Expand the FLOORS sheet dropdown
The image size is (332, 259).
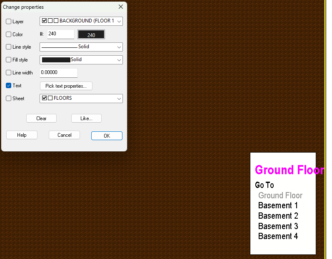[81, 99]
